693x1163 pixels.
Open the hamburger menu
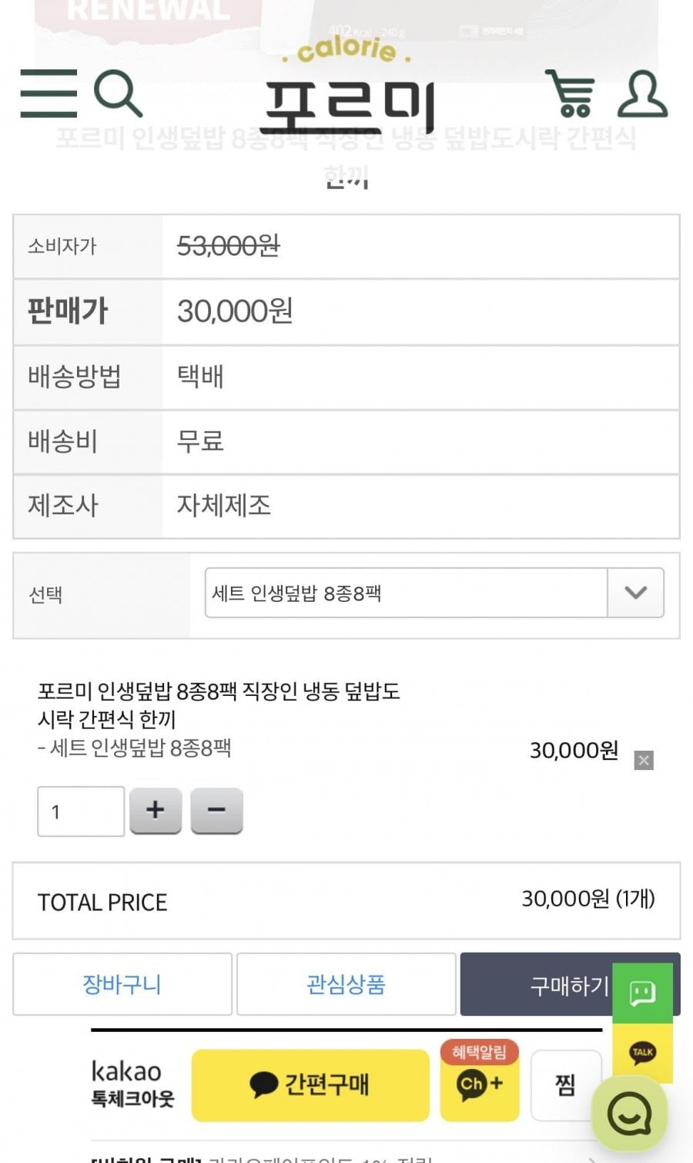tap(49, 93)
